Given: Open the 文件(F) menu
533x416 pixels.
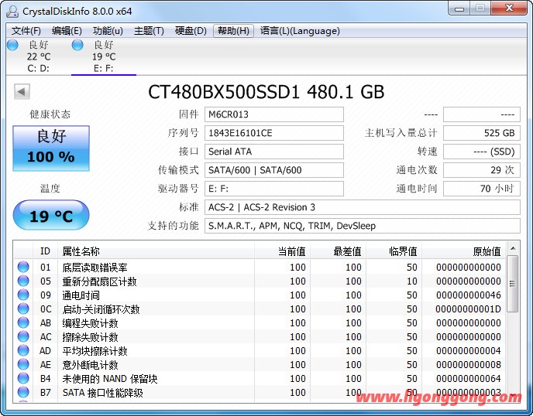Looking at the screenshot, I should [x=26, y=31].
